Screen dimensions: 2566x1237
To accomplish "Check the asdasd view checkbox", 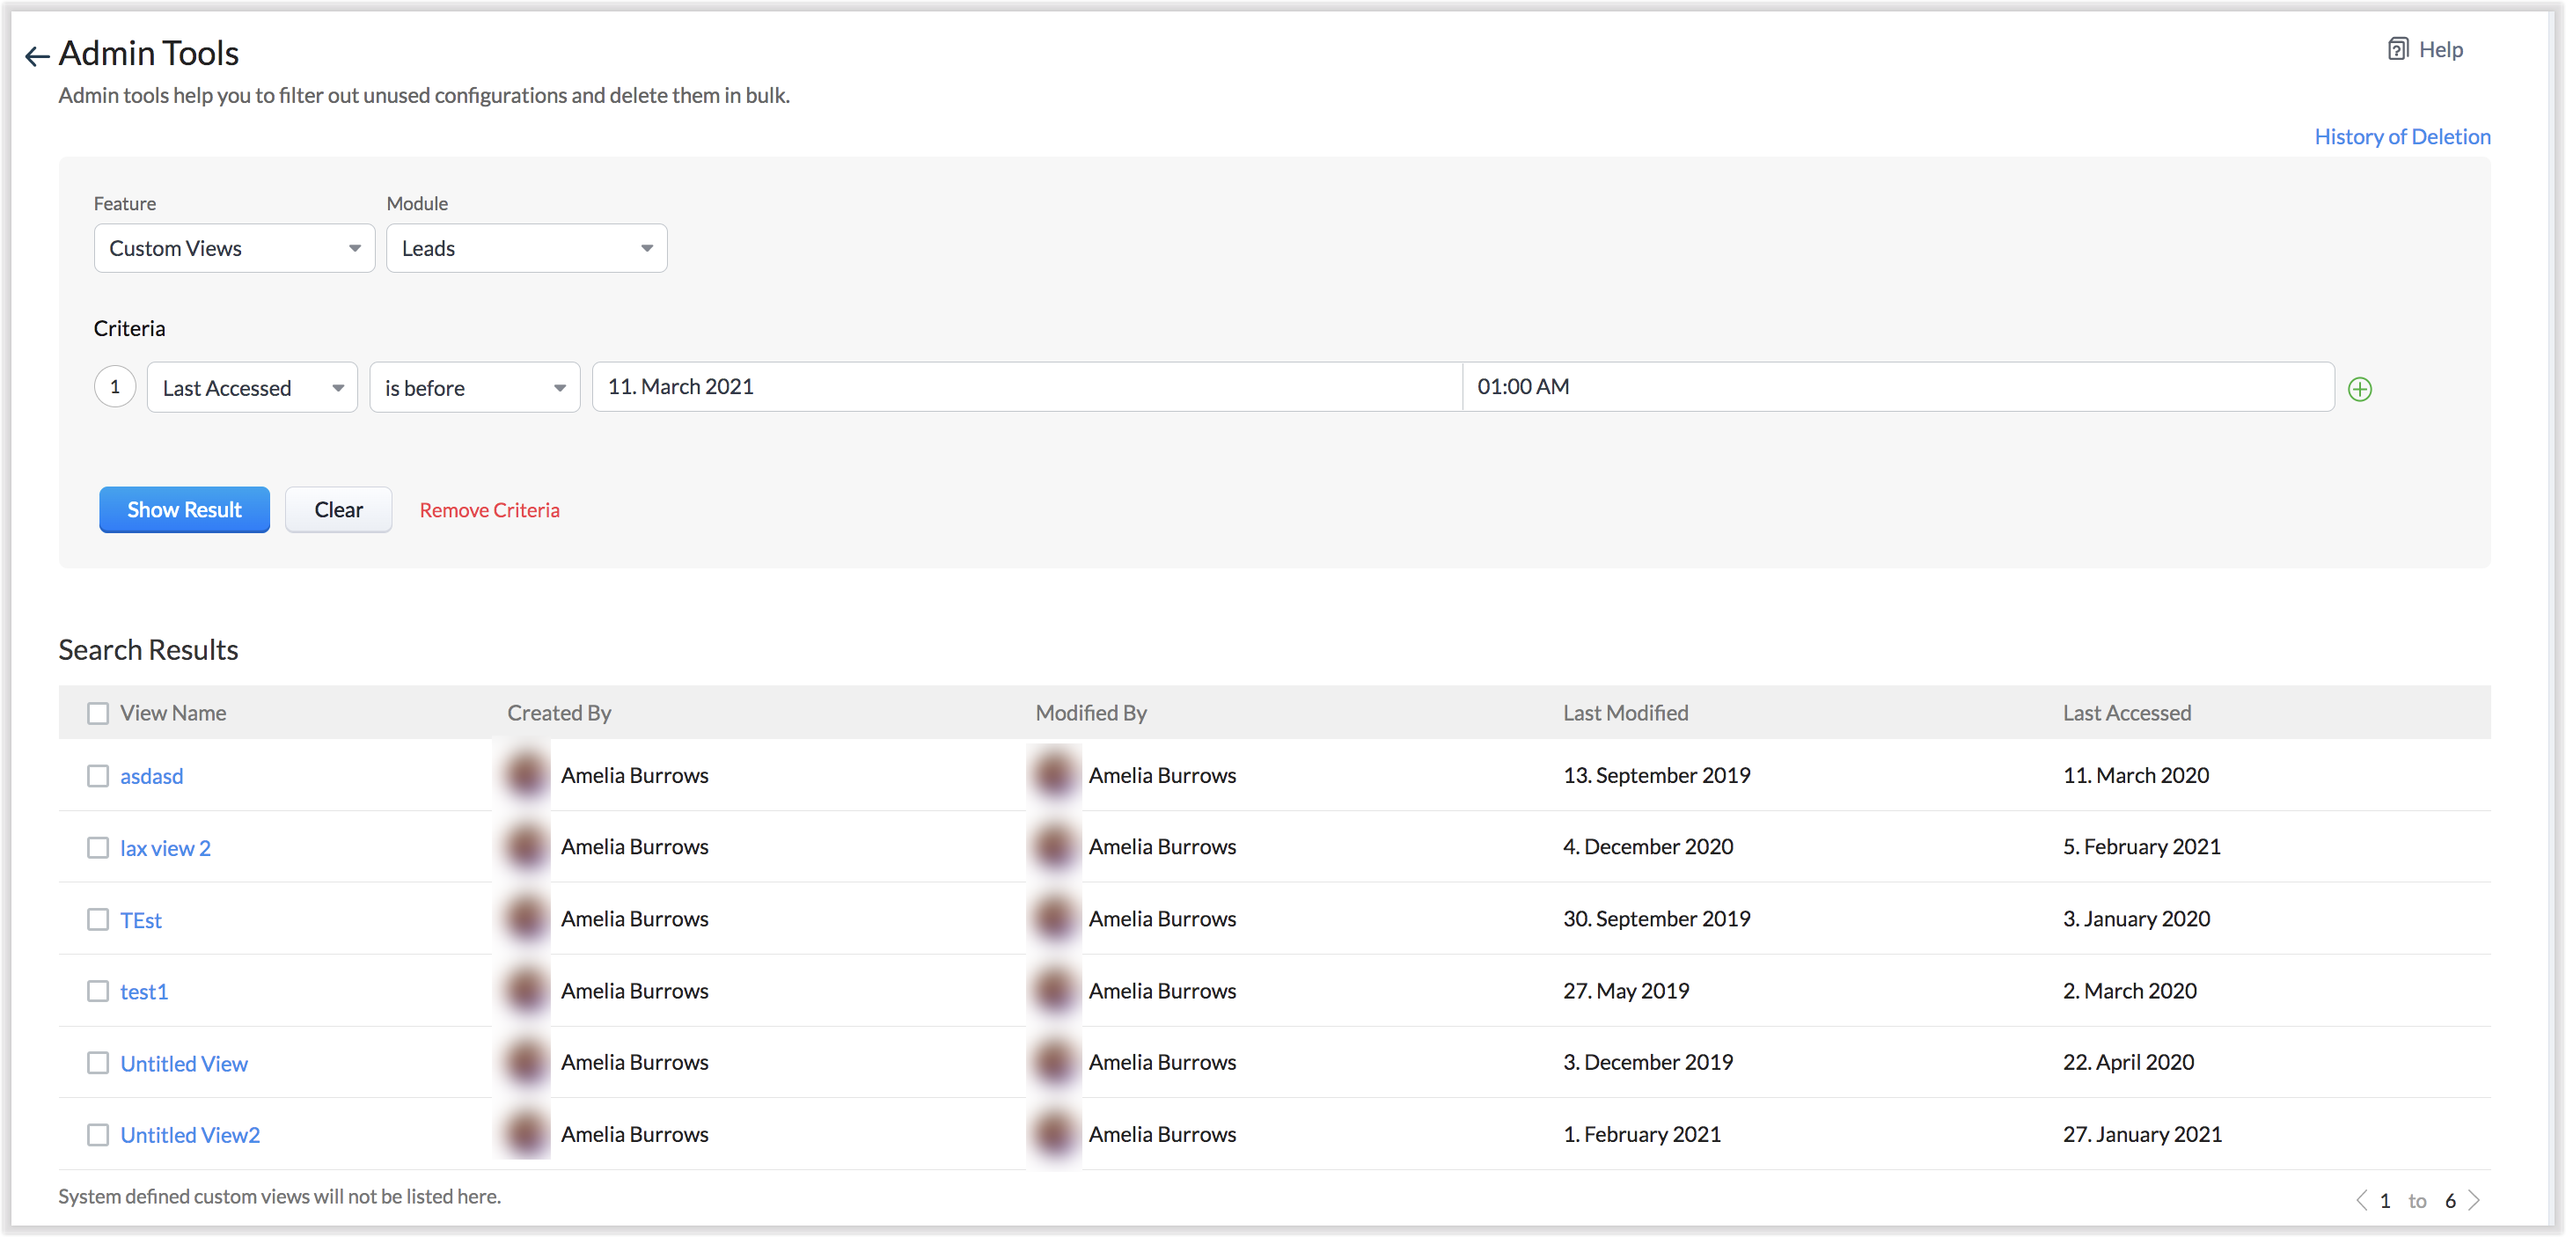I will click(98, 775).
